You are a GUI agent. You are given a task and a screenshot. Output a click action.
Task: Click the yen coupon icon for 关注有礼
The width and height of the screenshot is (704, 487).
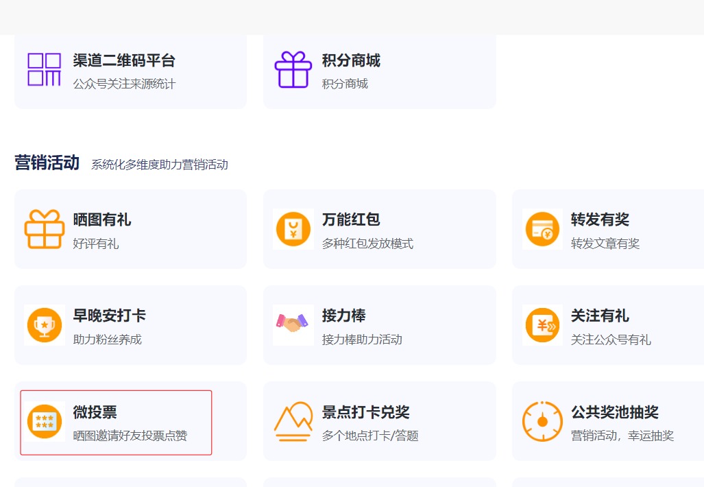(542, 325)
